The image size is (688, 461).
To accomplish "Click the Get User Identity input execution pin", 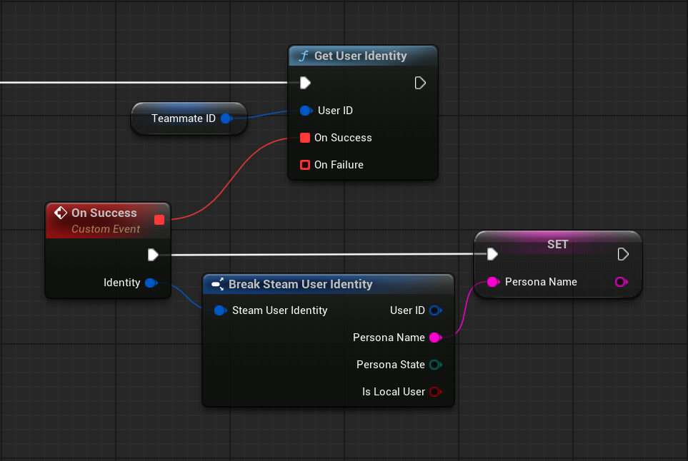I will [305, 83].
